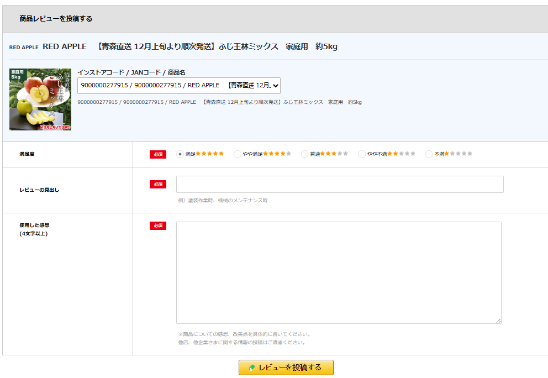Click the 必須 badge next to レビューの見出し
The image size is (548, 378).
click(158, 184)
